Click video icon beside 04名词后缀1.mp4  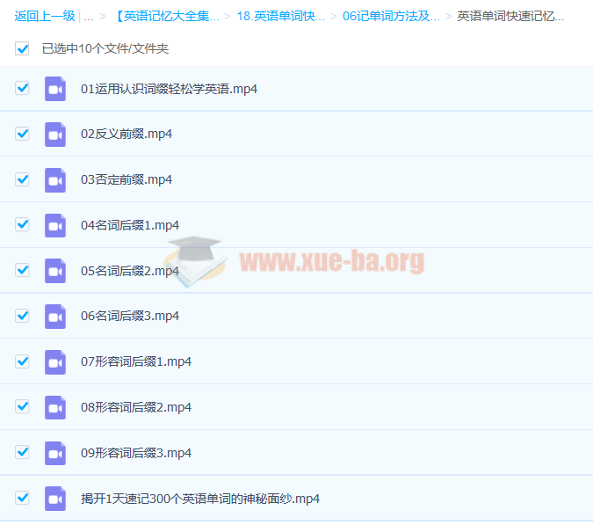click(55, 225)
